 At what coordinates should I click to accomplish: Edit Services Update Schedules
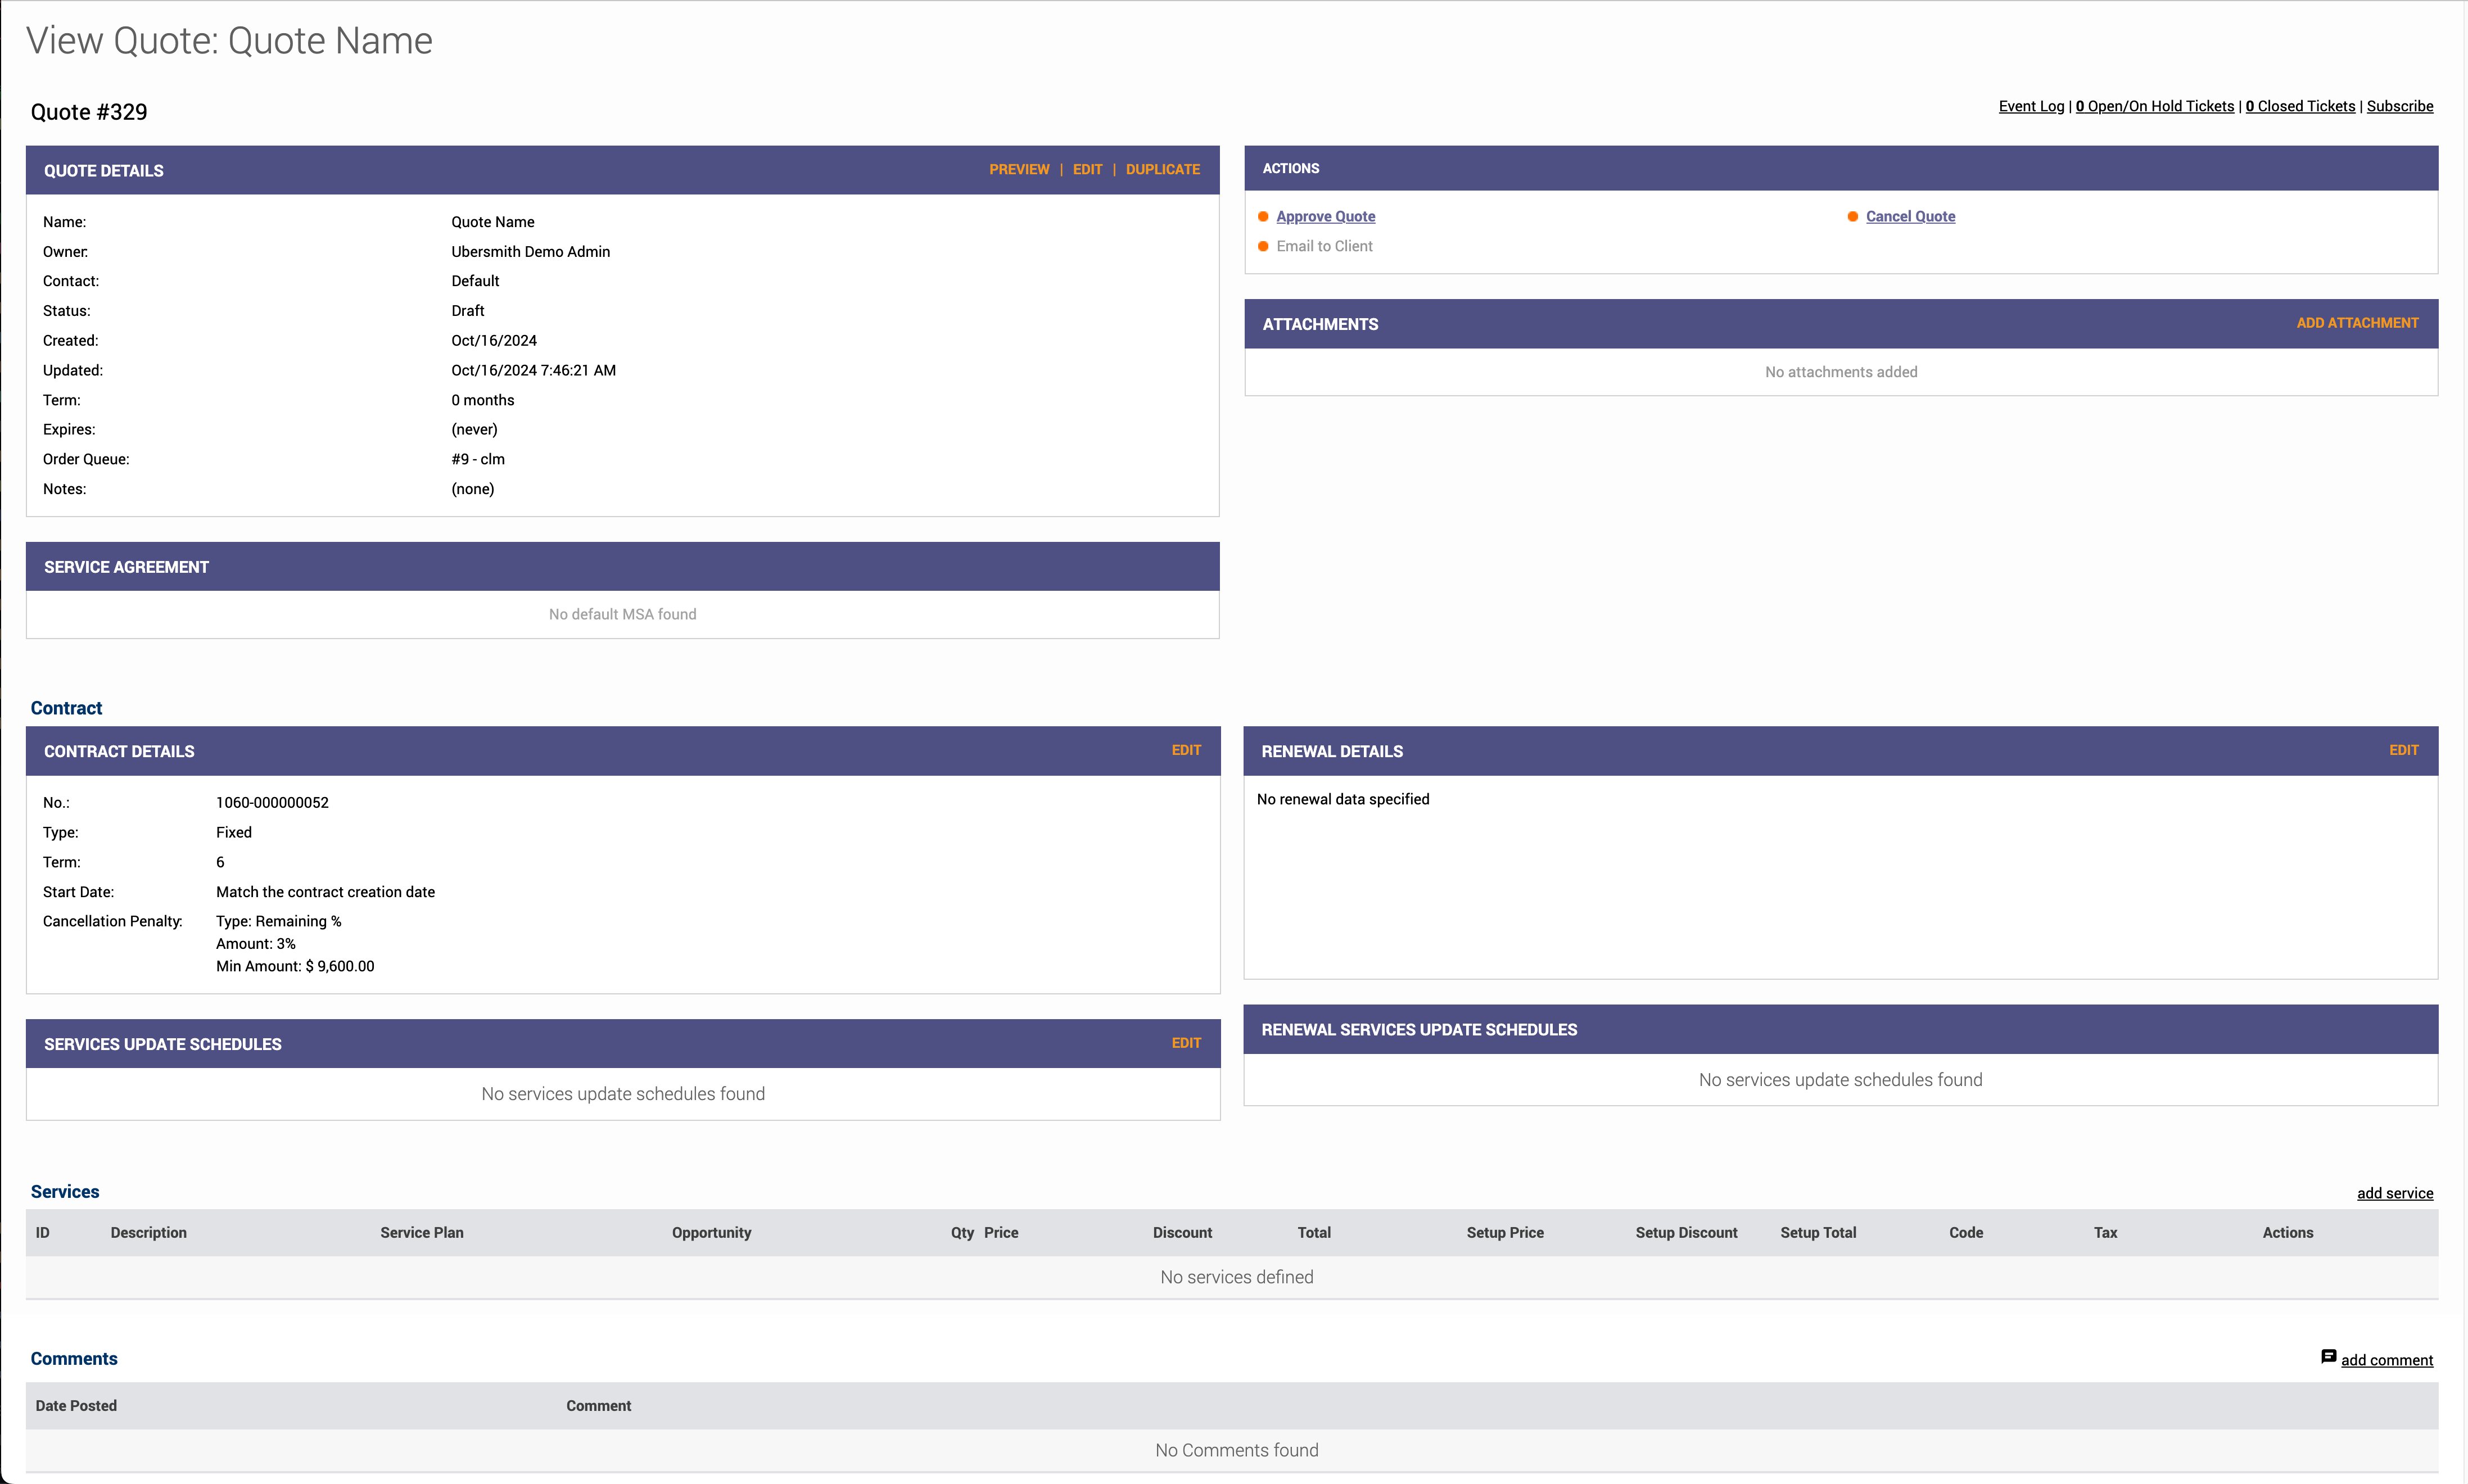point(1186,1043)
